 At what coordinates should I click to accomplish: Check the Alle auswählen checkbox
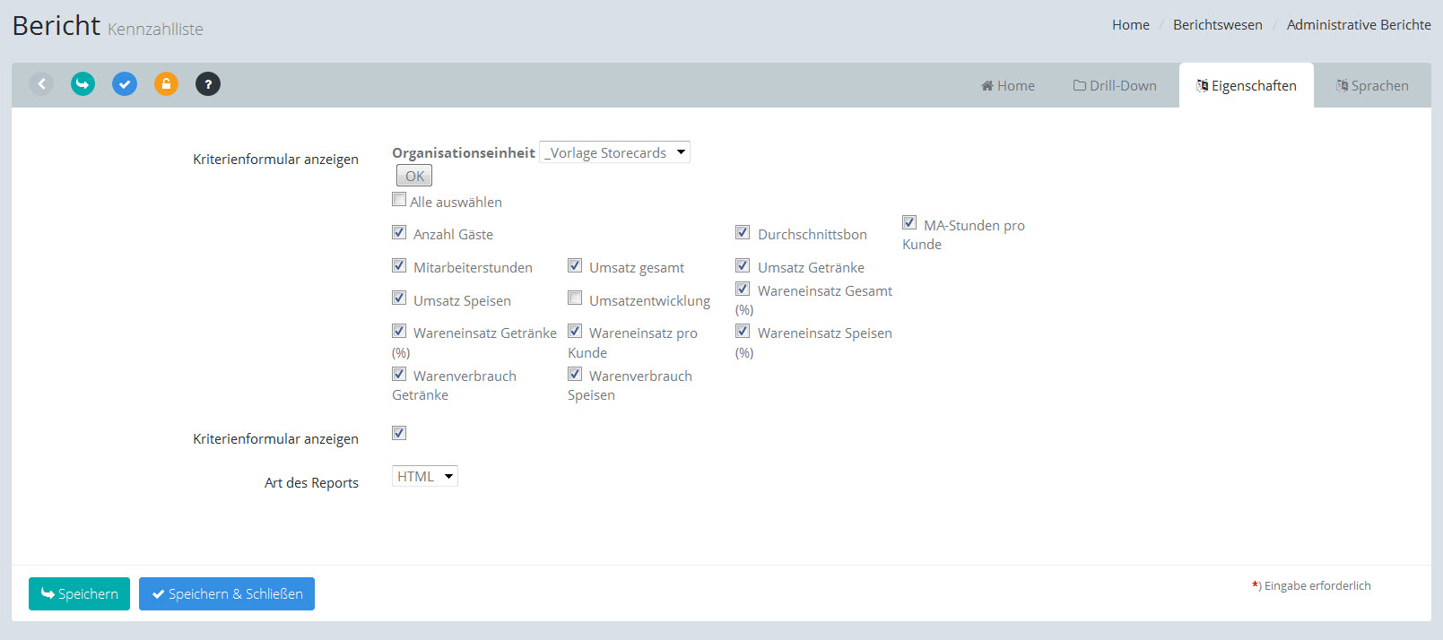tap(399, 199)
